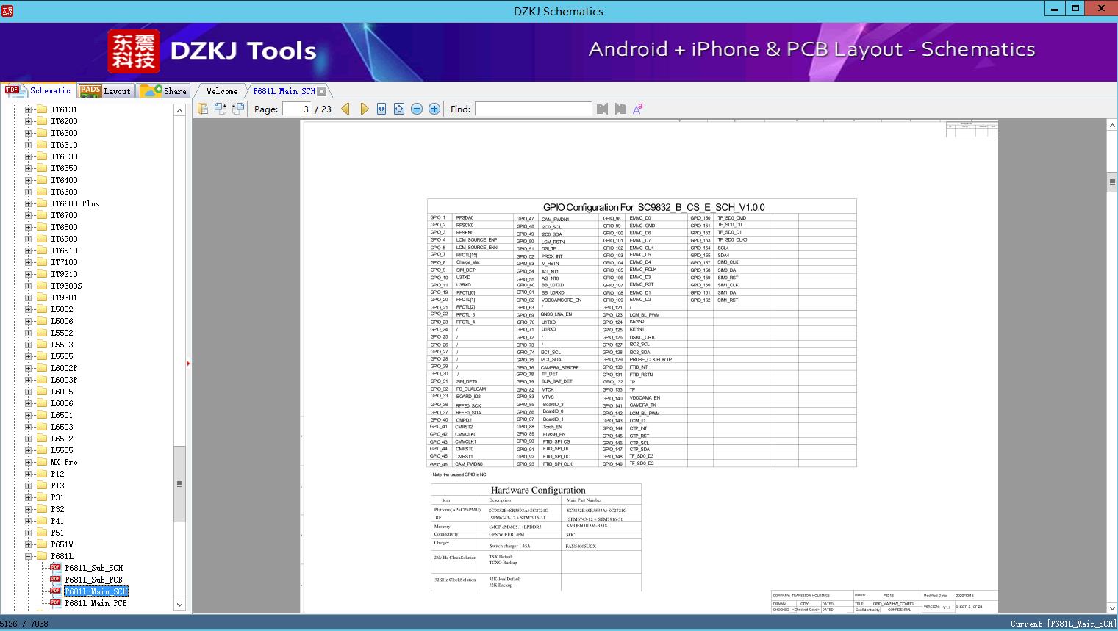The width and height of the screenshot is (1118, 631).
Task: Click the fit-to-width icon
Action: (x=381, y=109)
